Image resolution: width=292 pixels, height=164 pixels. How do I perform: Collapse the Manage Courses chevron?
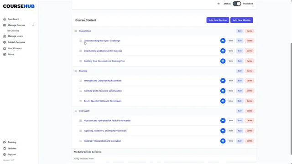(33, 26)
